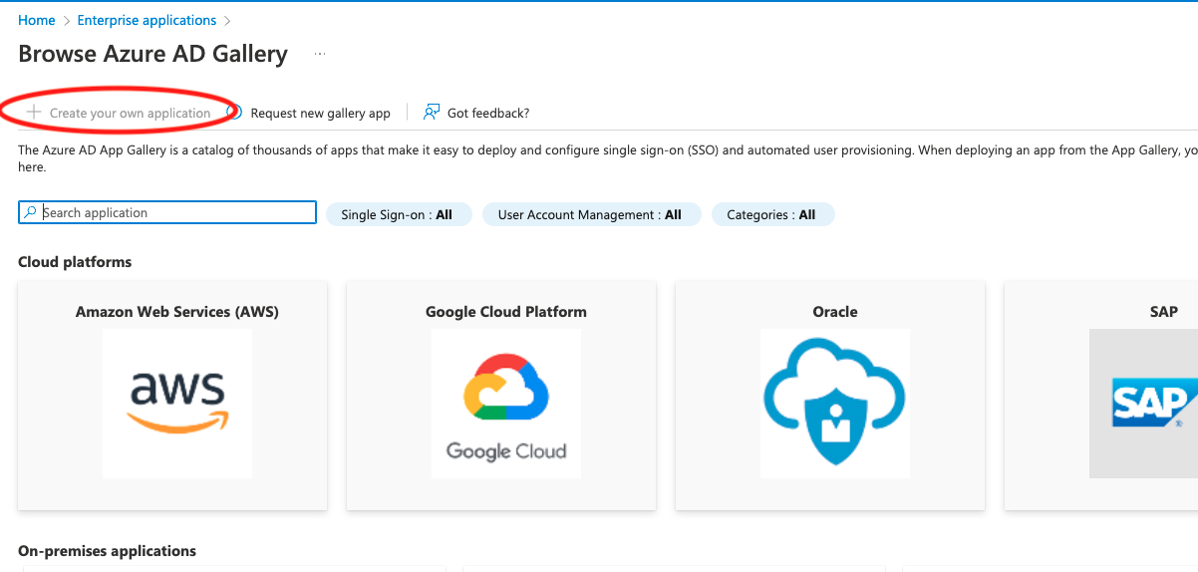Click the Search application field
Screen dimensions: 1198x572
point(167,212)
